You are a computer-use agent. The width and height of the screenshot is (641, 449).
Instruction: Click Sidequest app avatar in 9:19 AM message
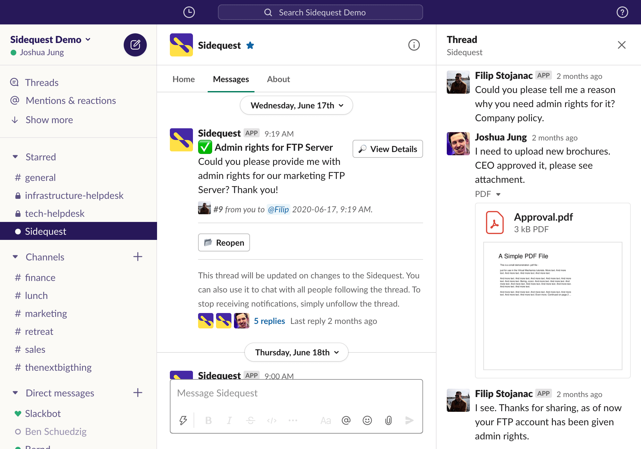pyautogui.click(x=181, y=140)
